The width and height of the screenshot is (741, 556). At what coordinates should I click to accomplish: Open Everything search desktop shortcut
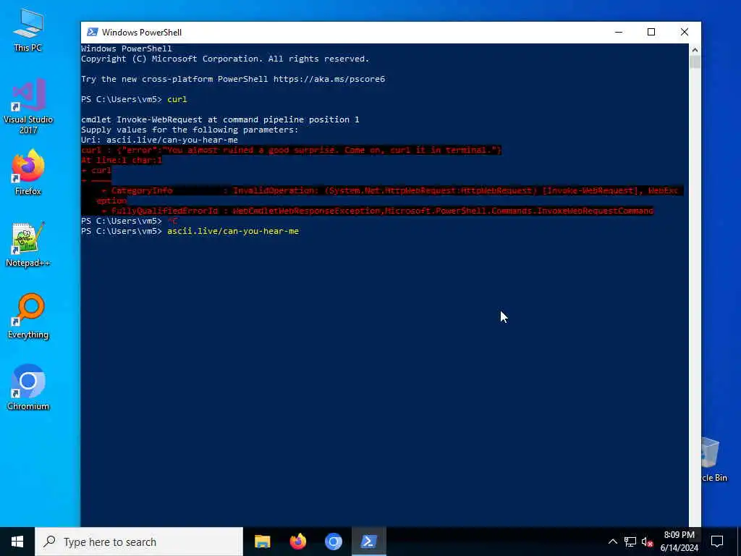pyautogui.click(x=28, y=316)
